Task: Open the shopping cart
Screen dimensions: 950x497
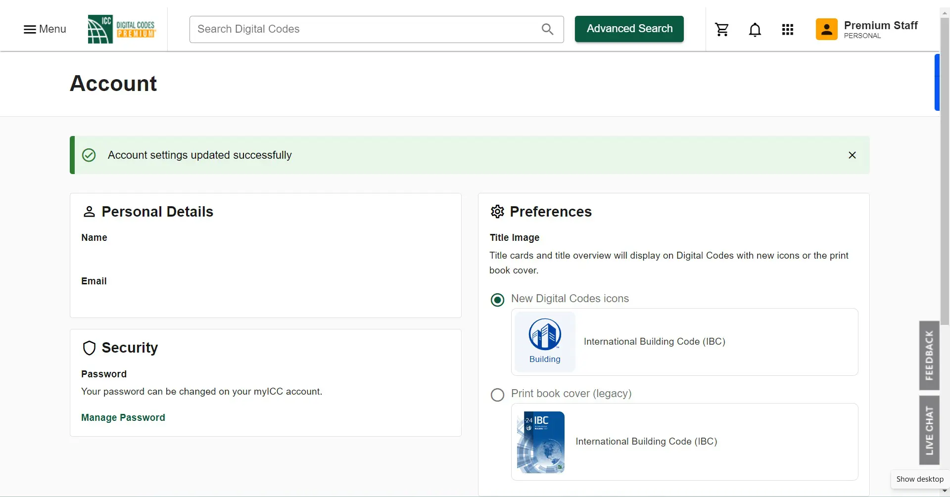Action: (722, 30)
